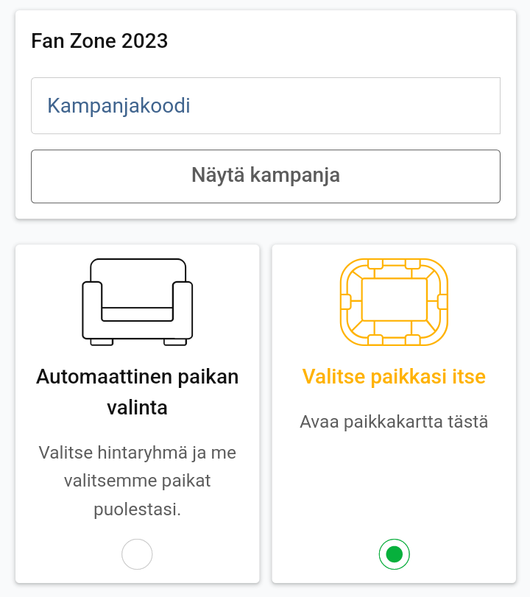Click the bottom stand of the stadium icon
530x597 pixels.
[x=394, y=333]
